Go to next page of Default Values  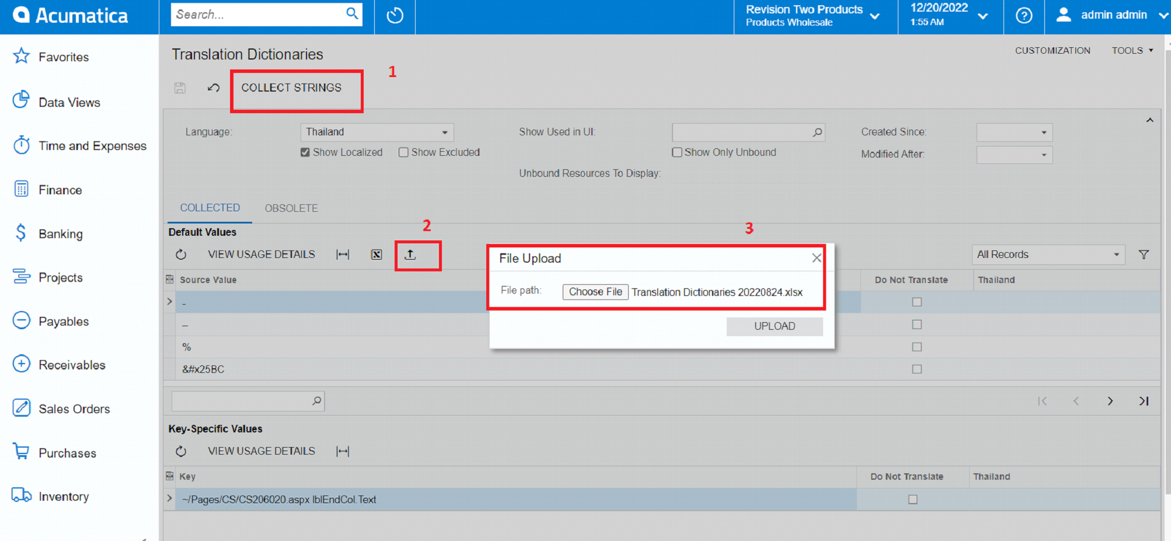1110,401
